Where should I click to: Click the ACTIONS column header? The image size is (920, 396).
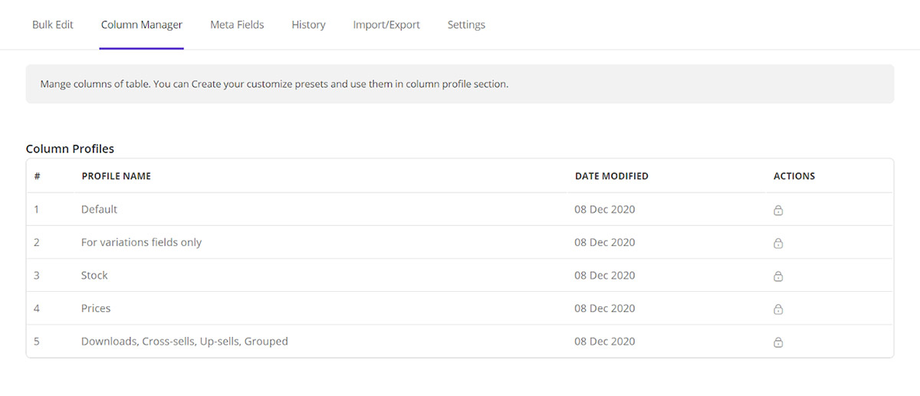(793, 176)
